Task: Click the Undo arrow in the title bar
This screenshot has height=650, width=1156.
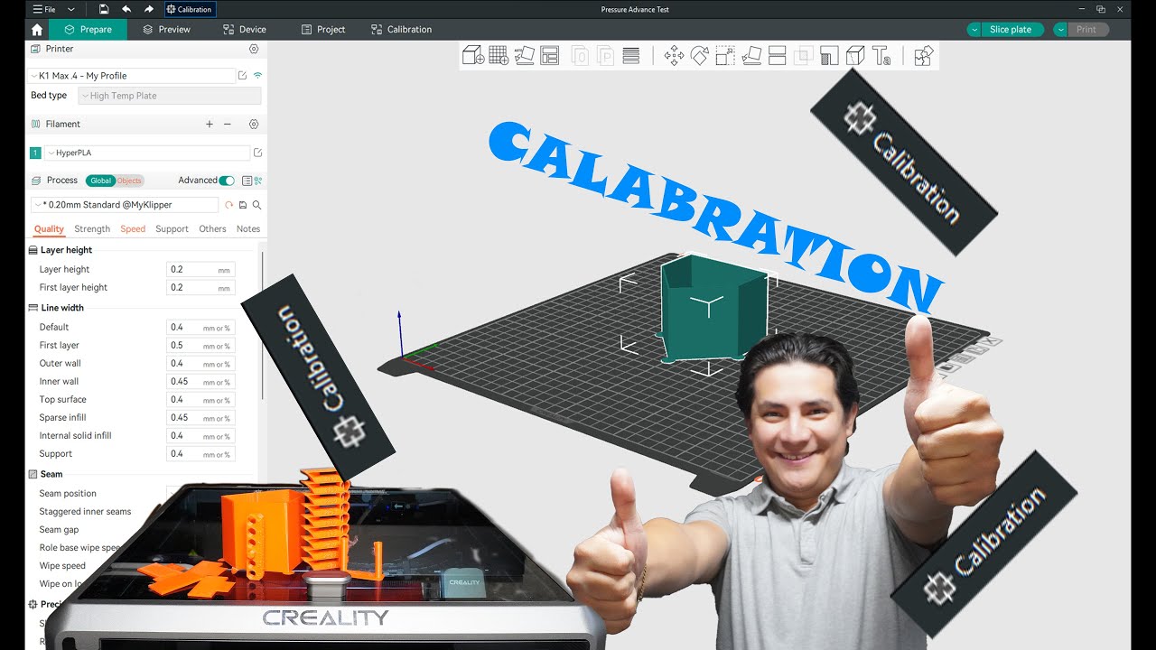Action: pyautogui.click(x=126, y=9)
